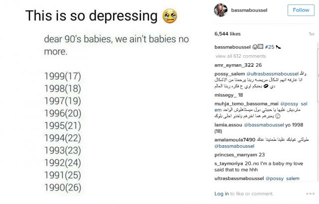This screenshot has width=319, height=204.
Task: Click Log in to like or comment
Action: [x=221, y=194]
